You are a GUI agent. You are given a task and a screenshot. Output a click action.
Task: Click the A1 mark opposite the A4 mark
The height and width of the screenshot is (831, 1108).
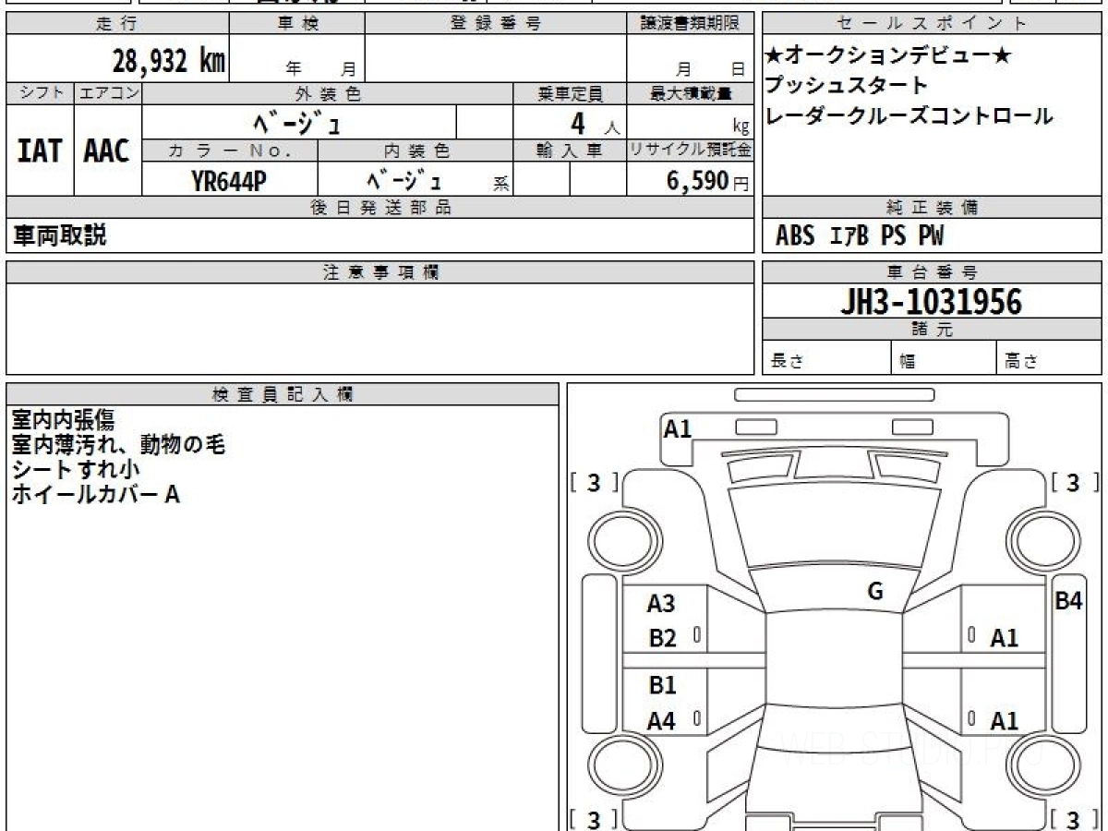tap(1005, 722)
